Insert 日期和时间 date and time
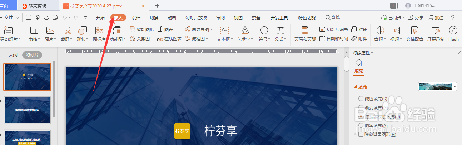 point(333,39)
